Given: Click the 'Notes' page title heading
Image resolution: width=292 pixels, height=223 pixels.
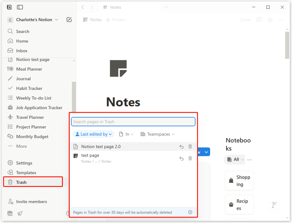Looking at the screenshot, I should click(123, 102).
